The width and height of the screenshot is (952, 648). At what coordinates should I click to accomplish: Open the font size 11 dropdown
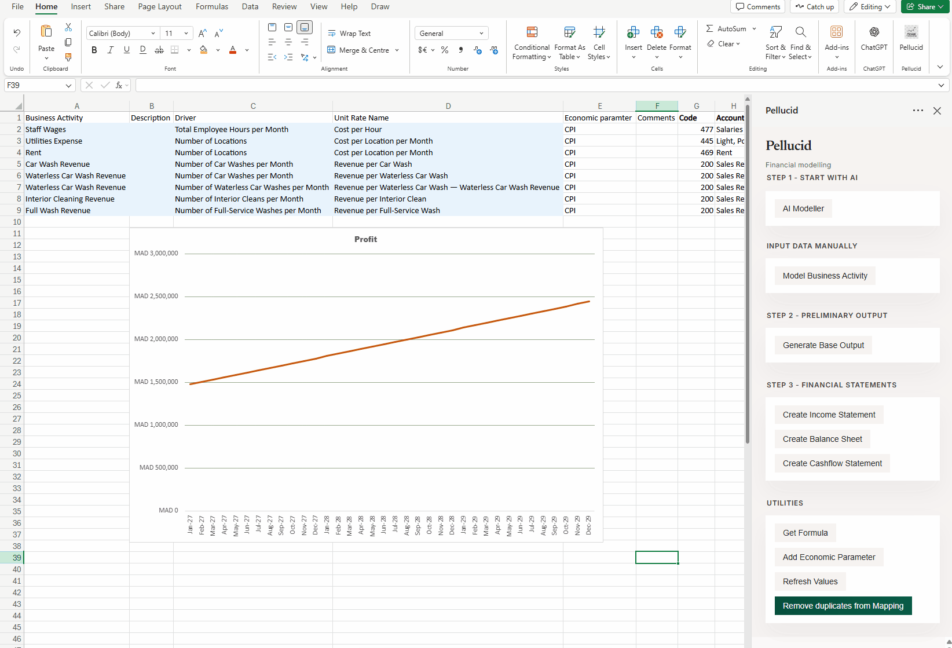(x=186, y=34)
